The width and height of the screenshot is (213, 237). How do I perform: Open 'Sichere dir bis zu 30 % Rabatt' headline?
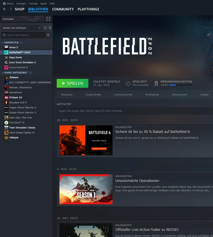152,132
